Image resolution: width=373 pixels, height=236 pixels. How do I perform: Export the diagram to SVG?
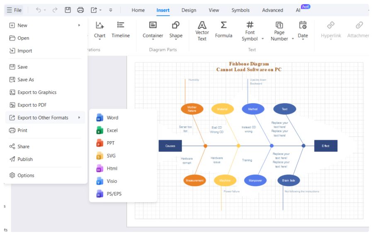(123, 156)
